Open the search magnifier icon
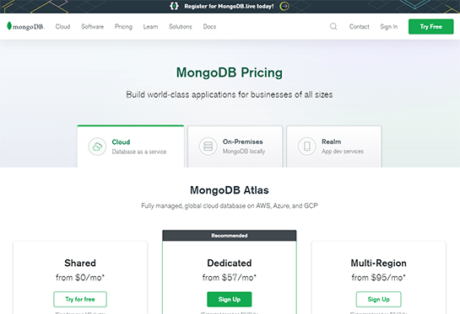 click(x=333, y=27)
